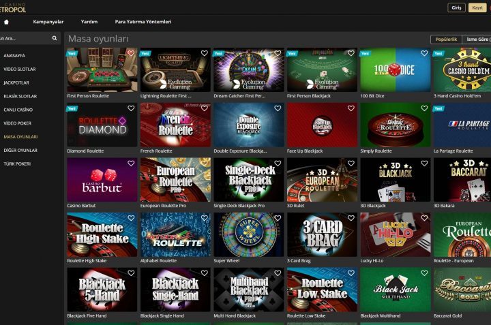Open 3D Bakara game thumbnail

tap(462, 180)
